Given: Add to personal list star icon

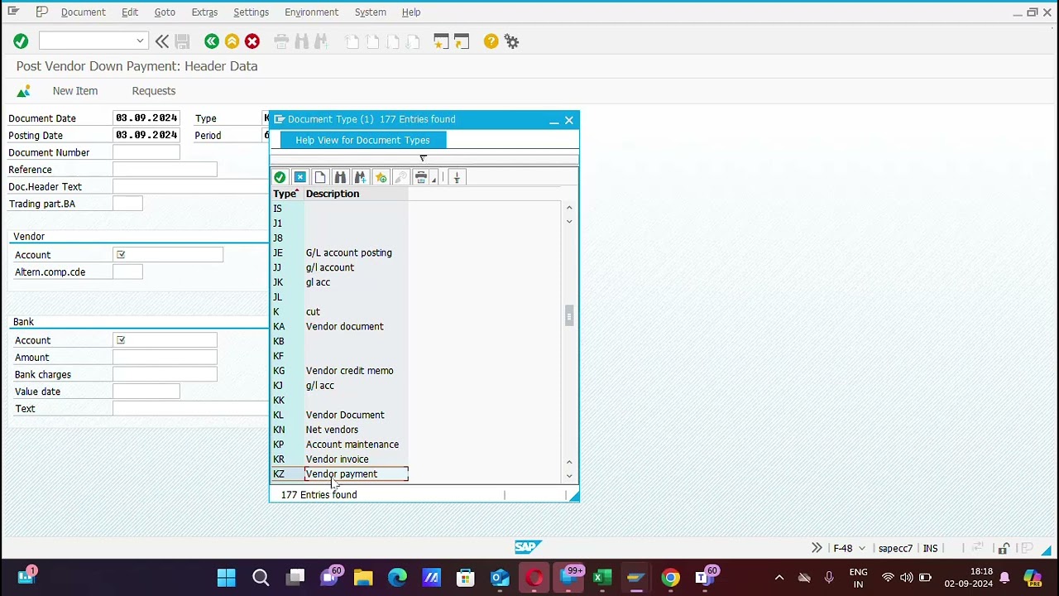Looking at the screenshot, I should tap(381, 177).
